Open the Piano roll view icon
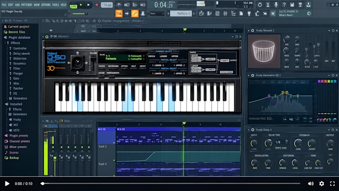The width and height of the screenshot is (339, 191). [209, 13]
